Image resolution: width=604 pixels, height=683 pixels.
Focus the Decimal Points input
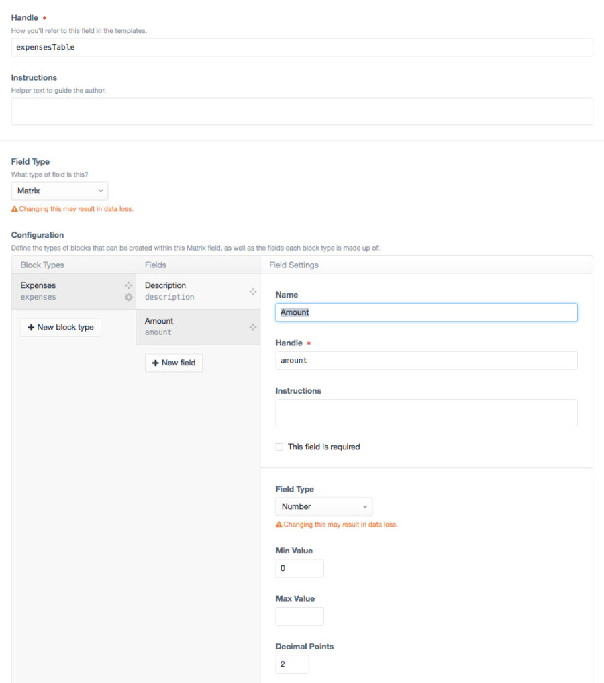[x=292, y=664]
